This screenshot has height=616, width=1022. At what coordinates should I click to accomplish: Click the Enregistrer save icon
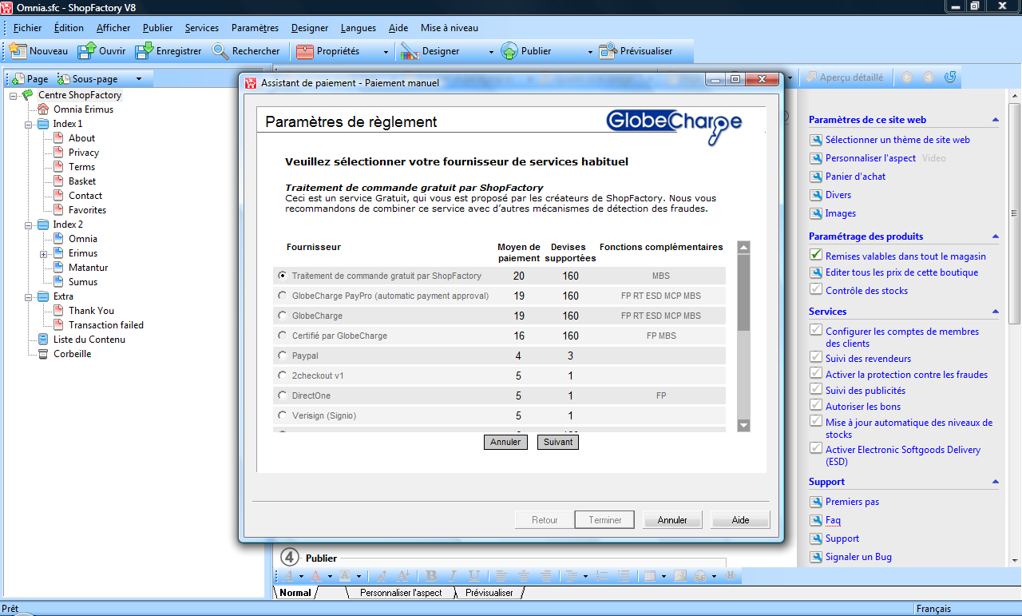pos(144,51)
